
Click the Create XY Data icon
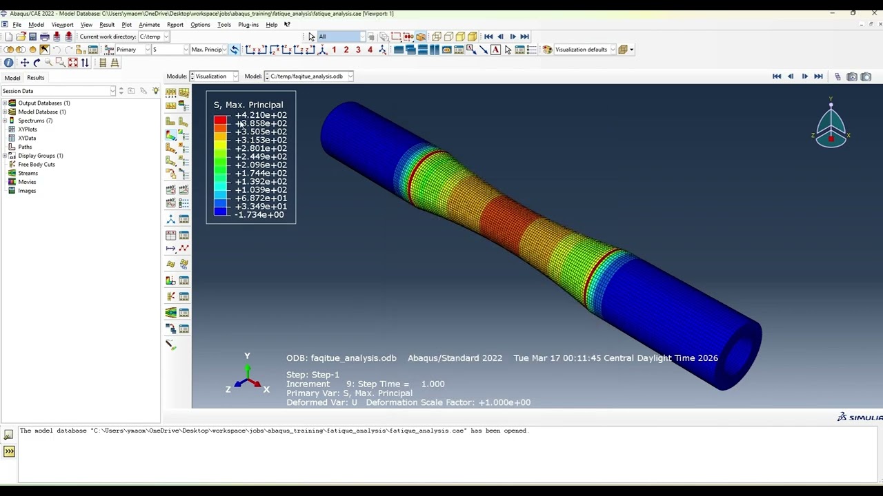[170, 235]
